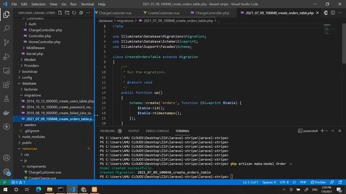Open the Manage gear icon

[6, 172]
